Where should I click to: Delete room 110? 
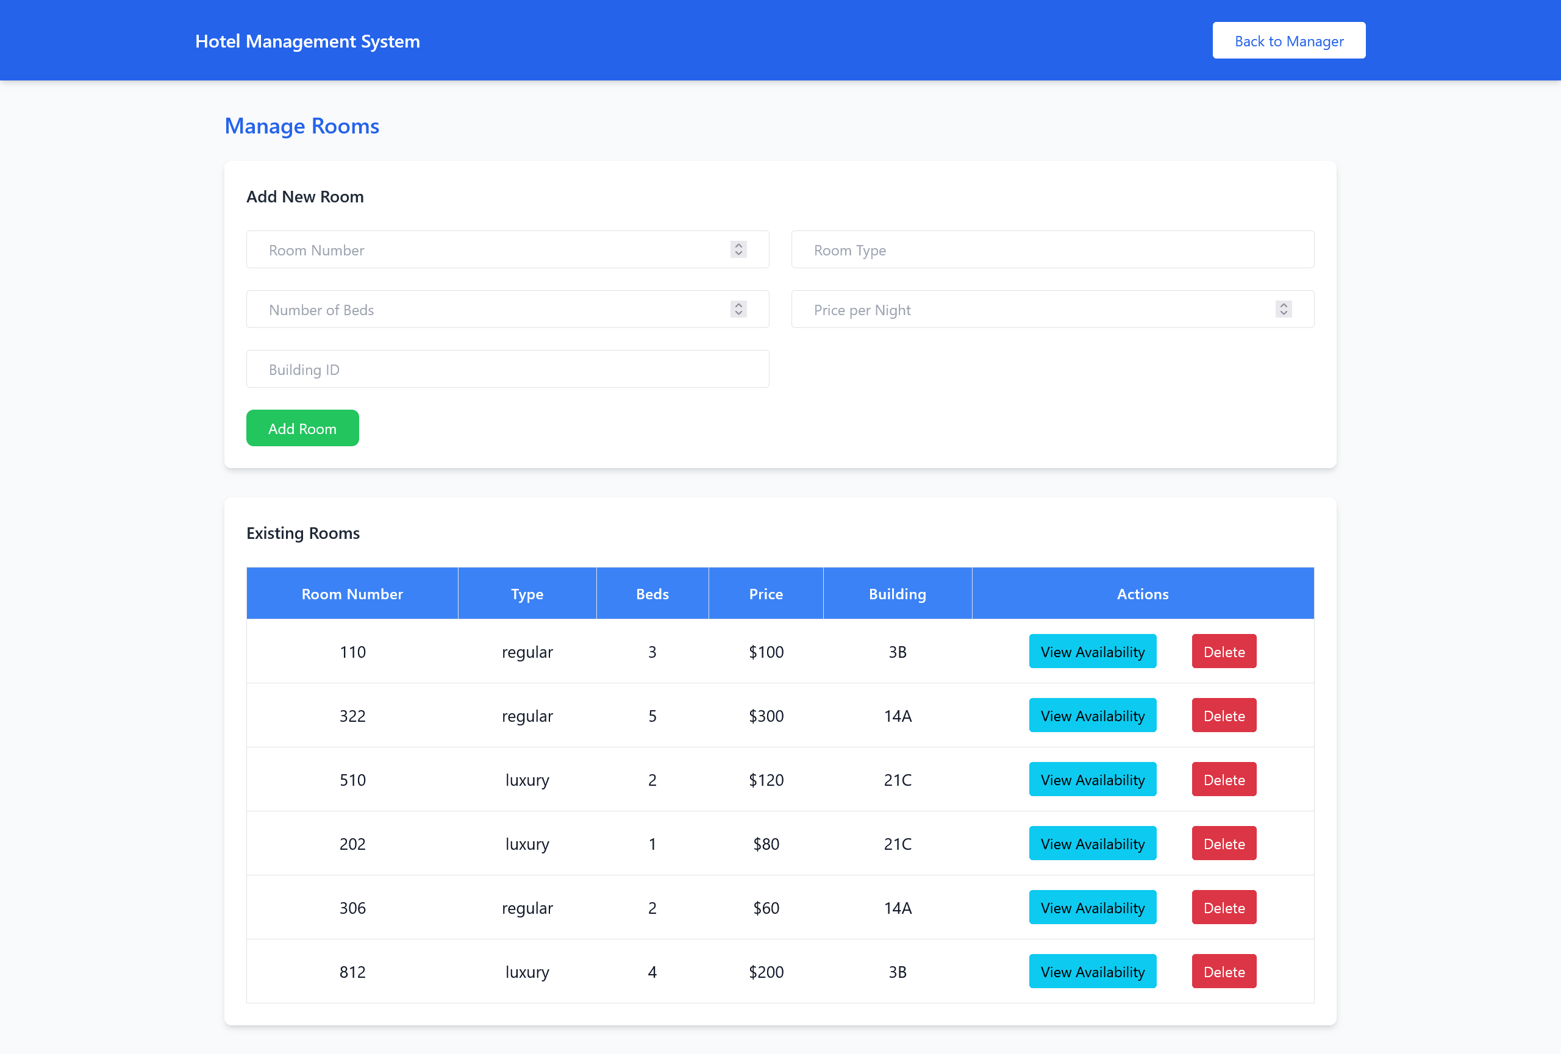(x=1223, y=652)
